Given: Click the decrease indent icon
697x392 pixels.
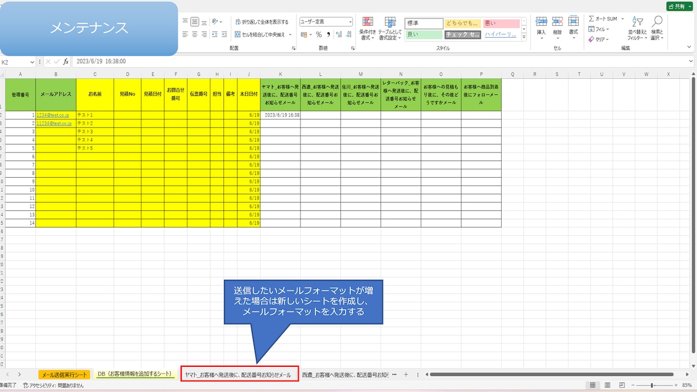Looking at the screenshot, I should pyautogui.click(x=215, y=34).
